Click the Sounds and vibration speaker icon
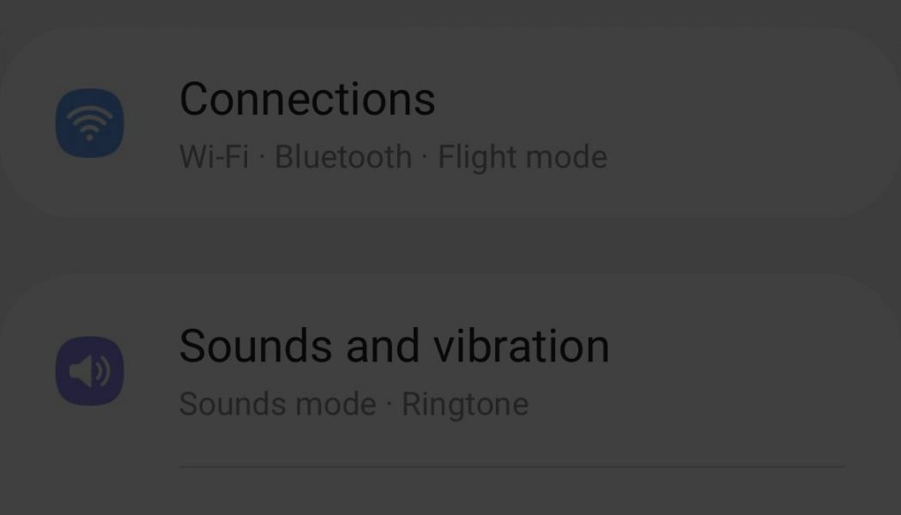901x515 pixels. (89, 371)
